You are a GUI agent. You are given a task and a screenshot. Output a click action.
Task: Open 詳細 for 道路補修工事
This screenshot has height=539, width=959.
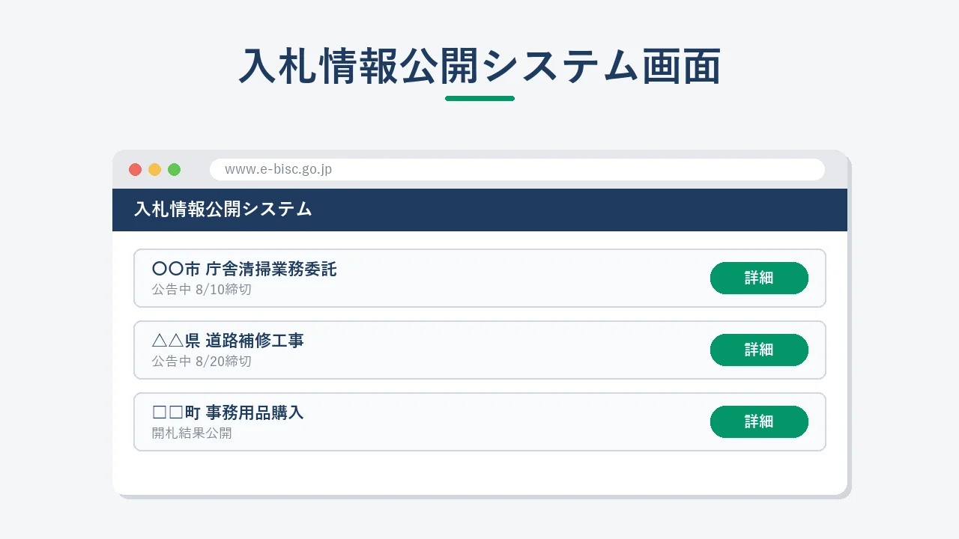(759, 350)
